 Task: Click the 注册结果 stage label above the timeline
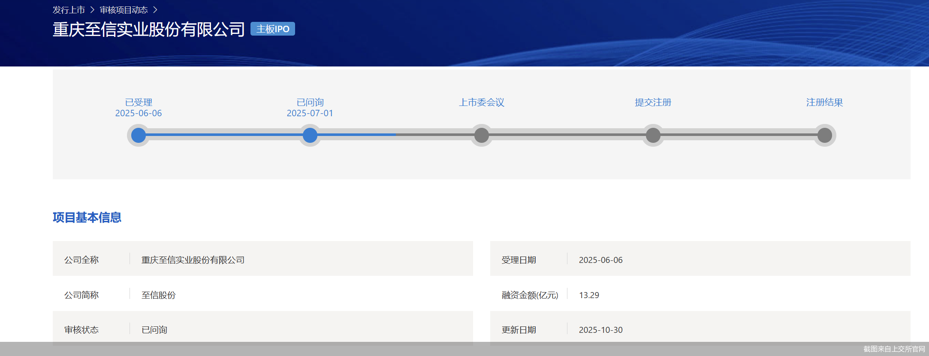(x=824, y=103)
